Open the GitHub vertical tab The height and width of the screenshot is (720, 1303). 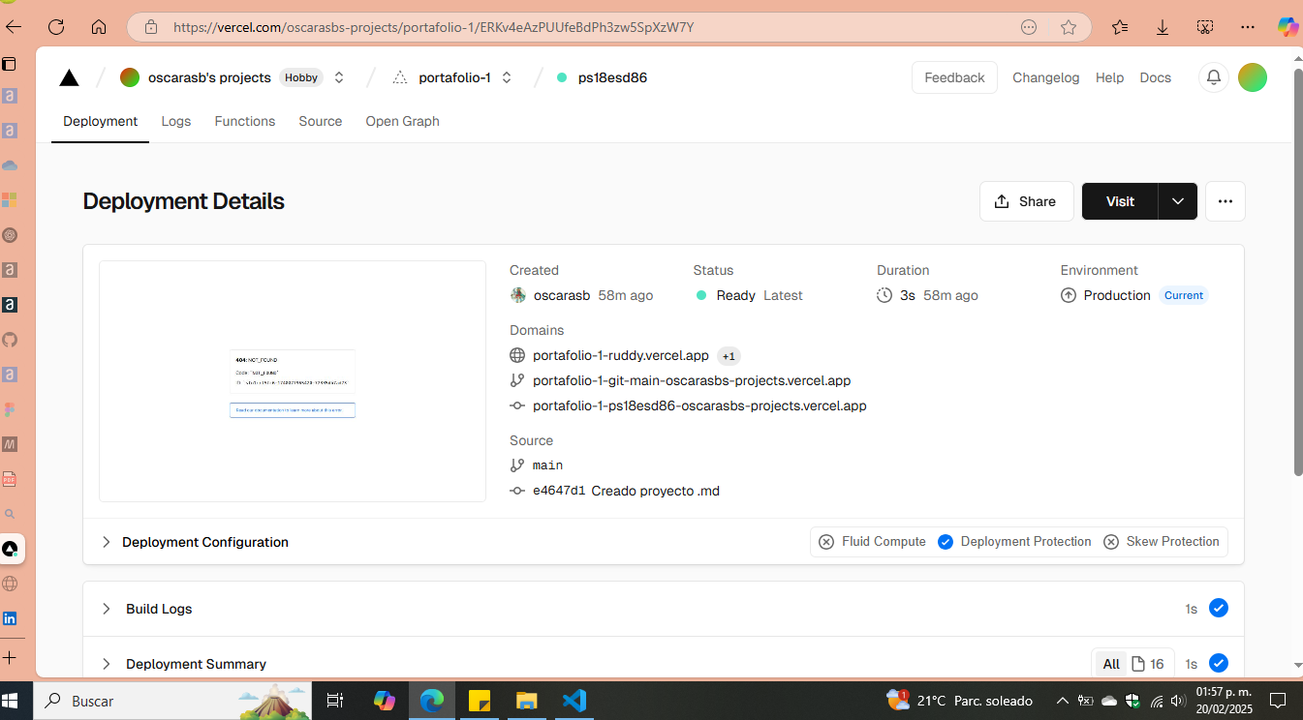(10, 340)
